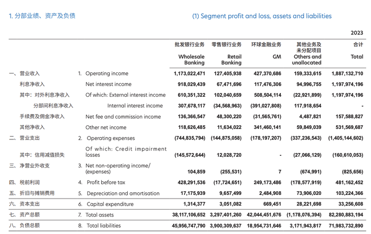371x234 pixels.
Task: Click the 'Operating expenses' row label
Action: (110, 138)
